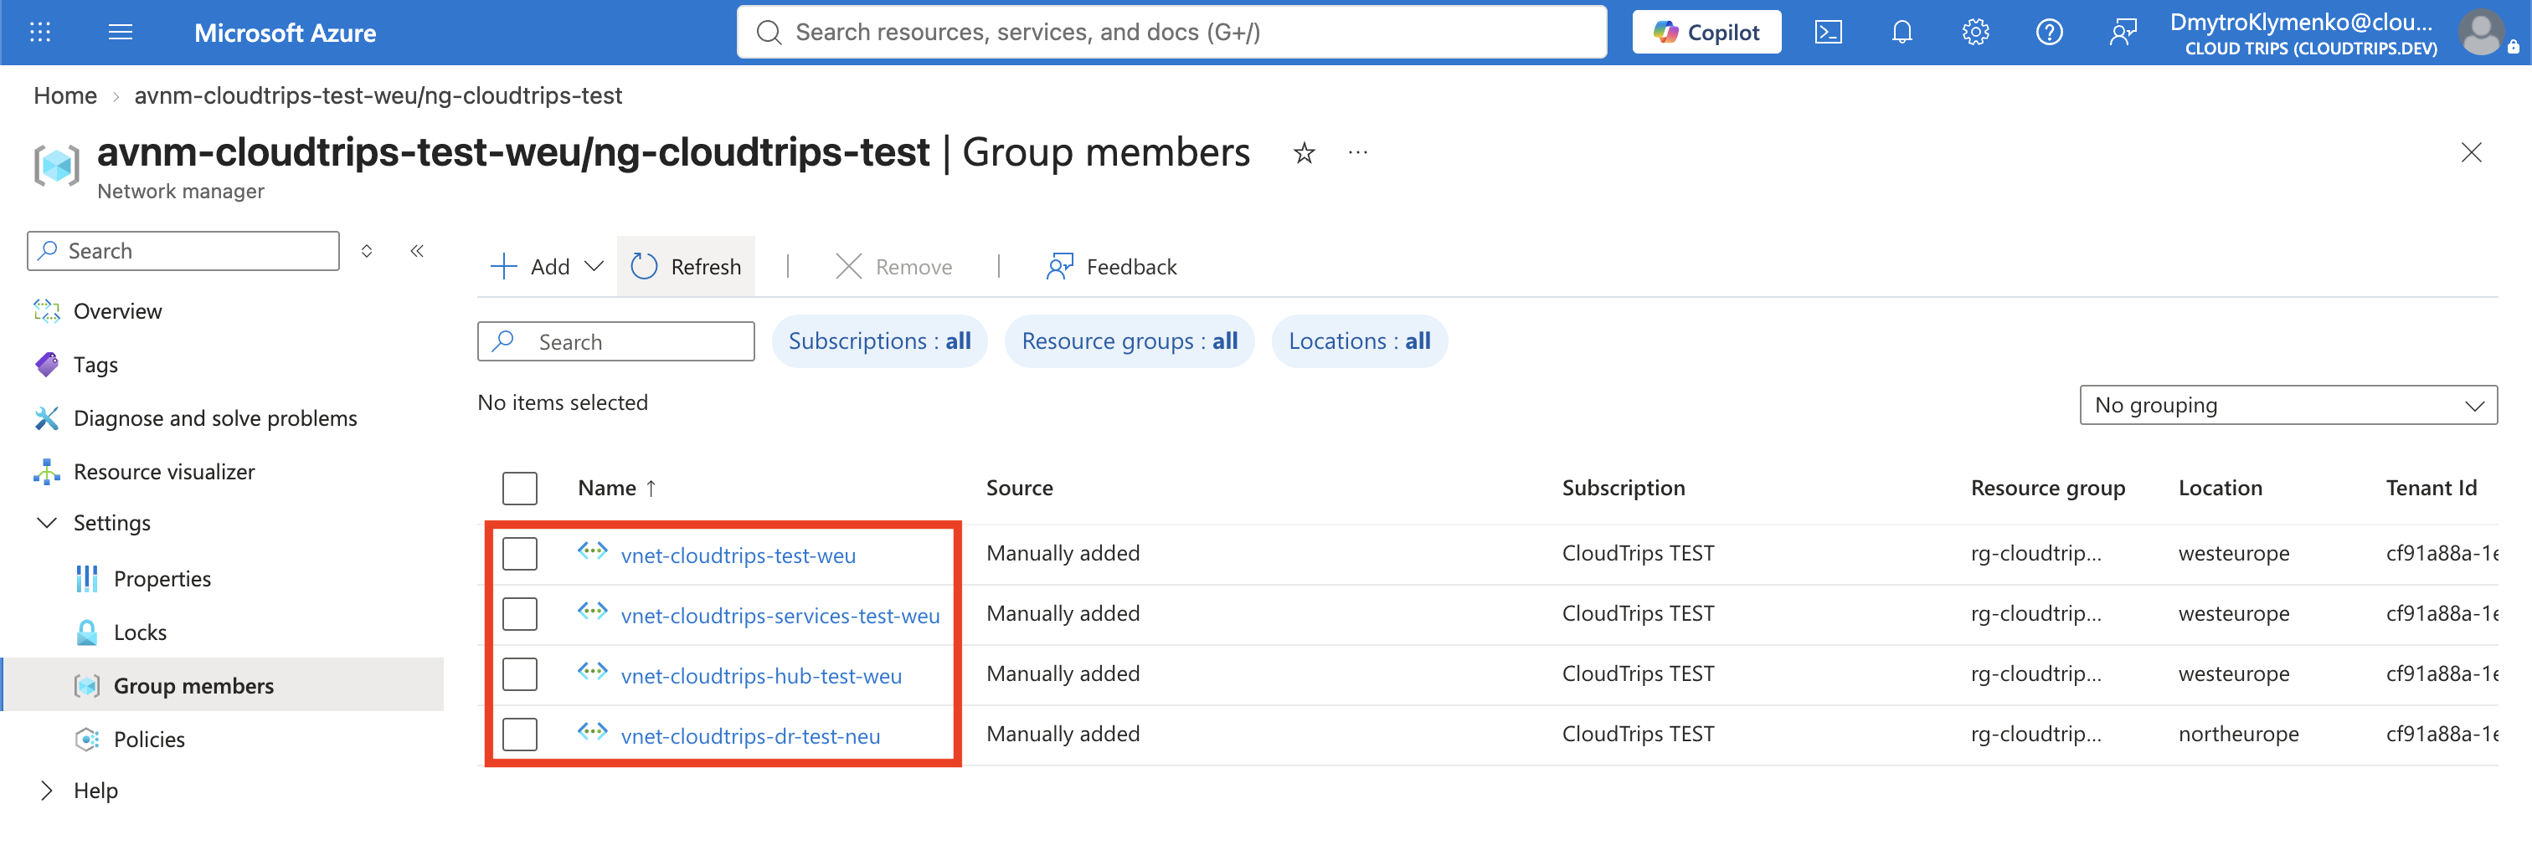The width and height of the screenshot is (2532, 855).
Task: Check the vnet-cloudtrips-dr-test-neu row
Action: pos(520,735)
